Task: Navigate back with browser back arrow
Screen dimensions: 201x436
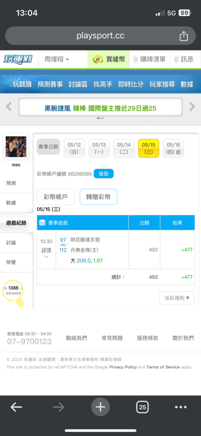Action: pos(17,407)
